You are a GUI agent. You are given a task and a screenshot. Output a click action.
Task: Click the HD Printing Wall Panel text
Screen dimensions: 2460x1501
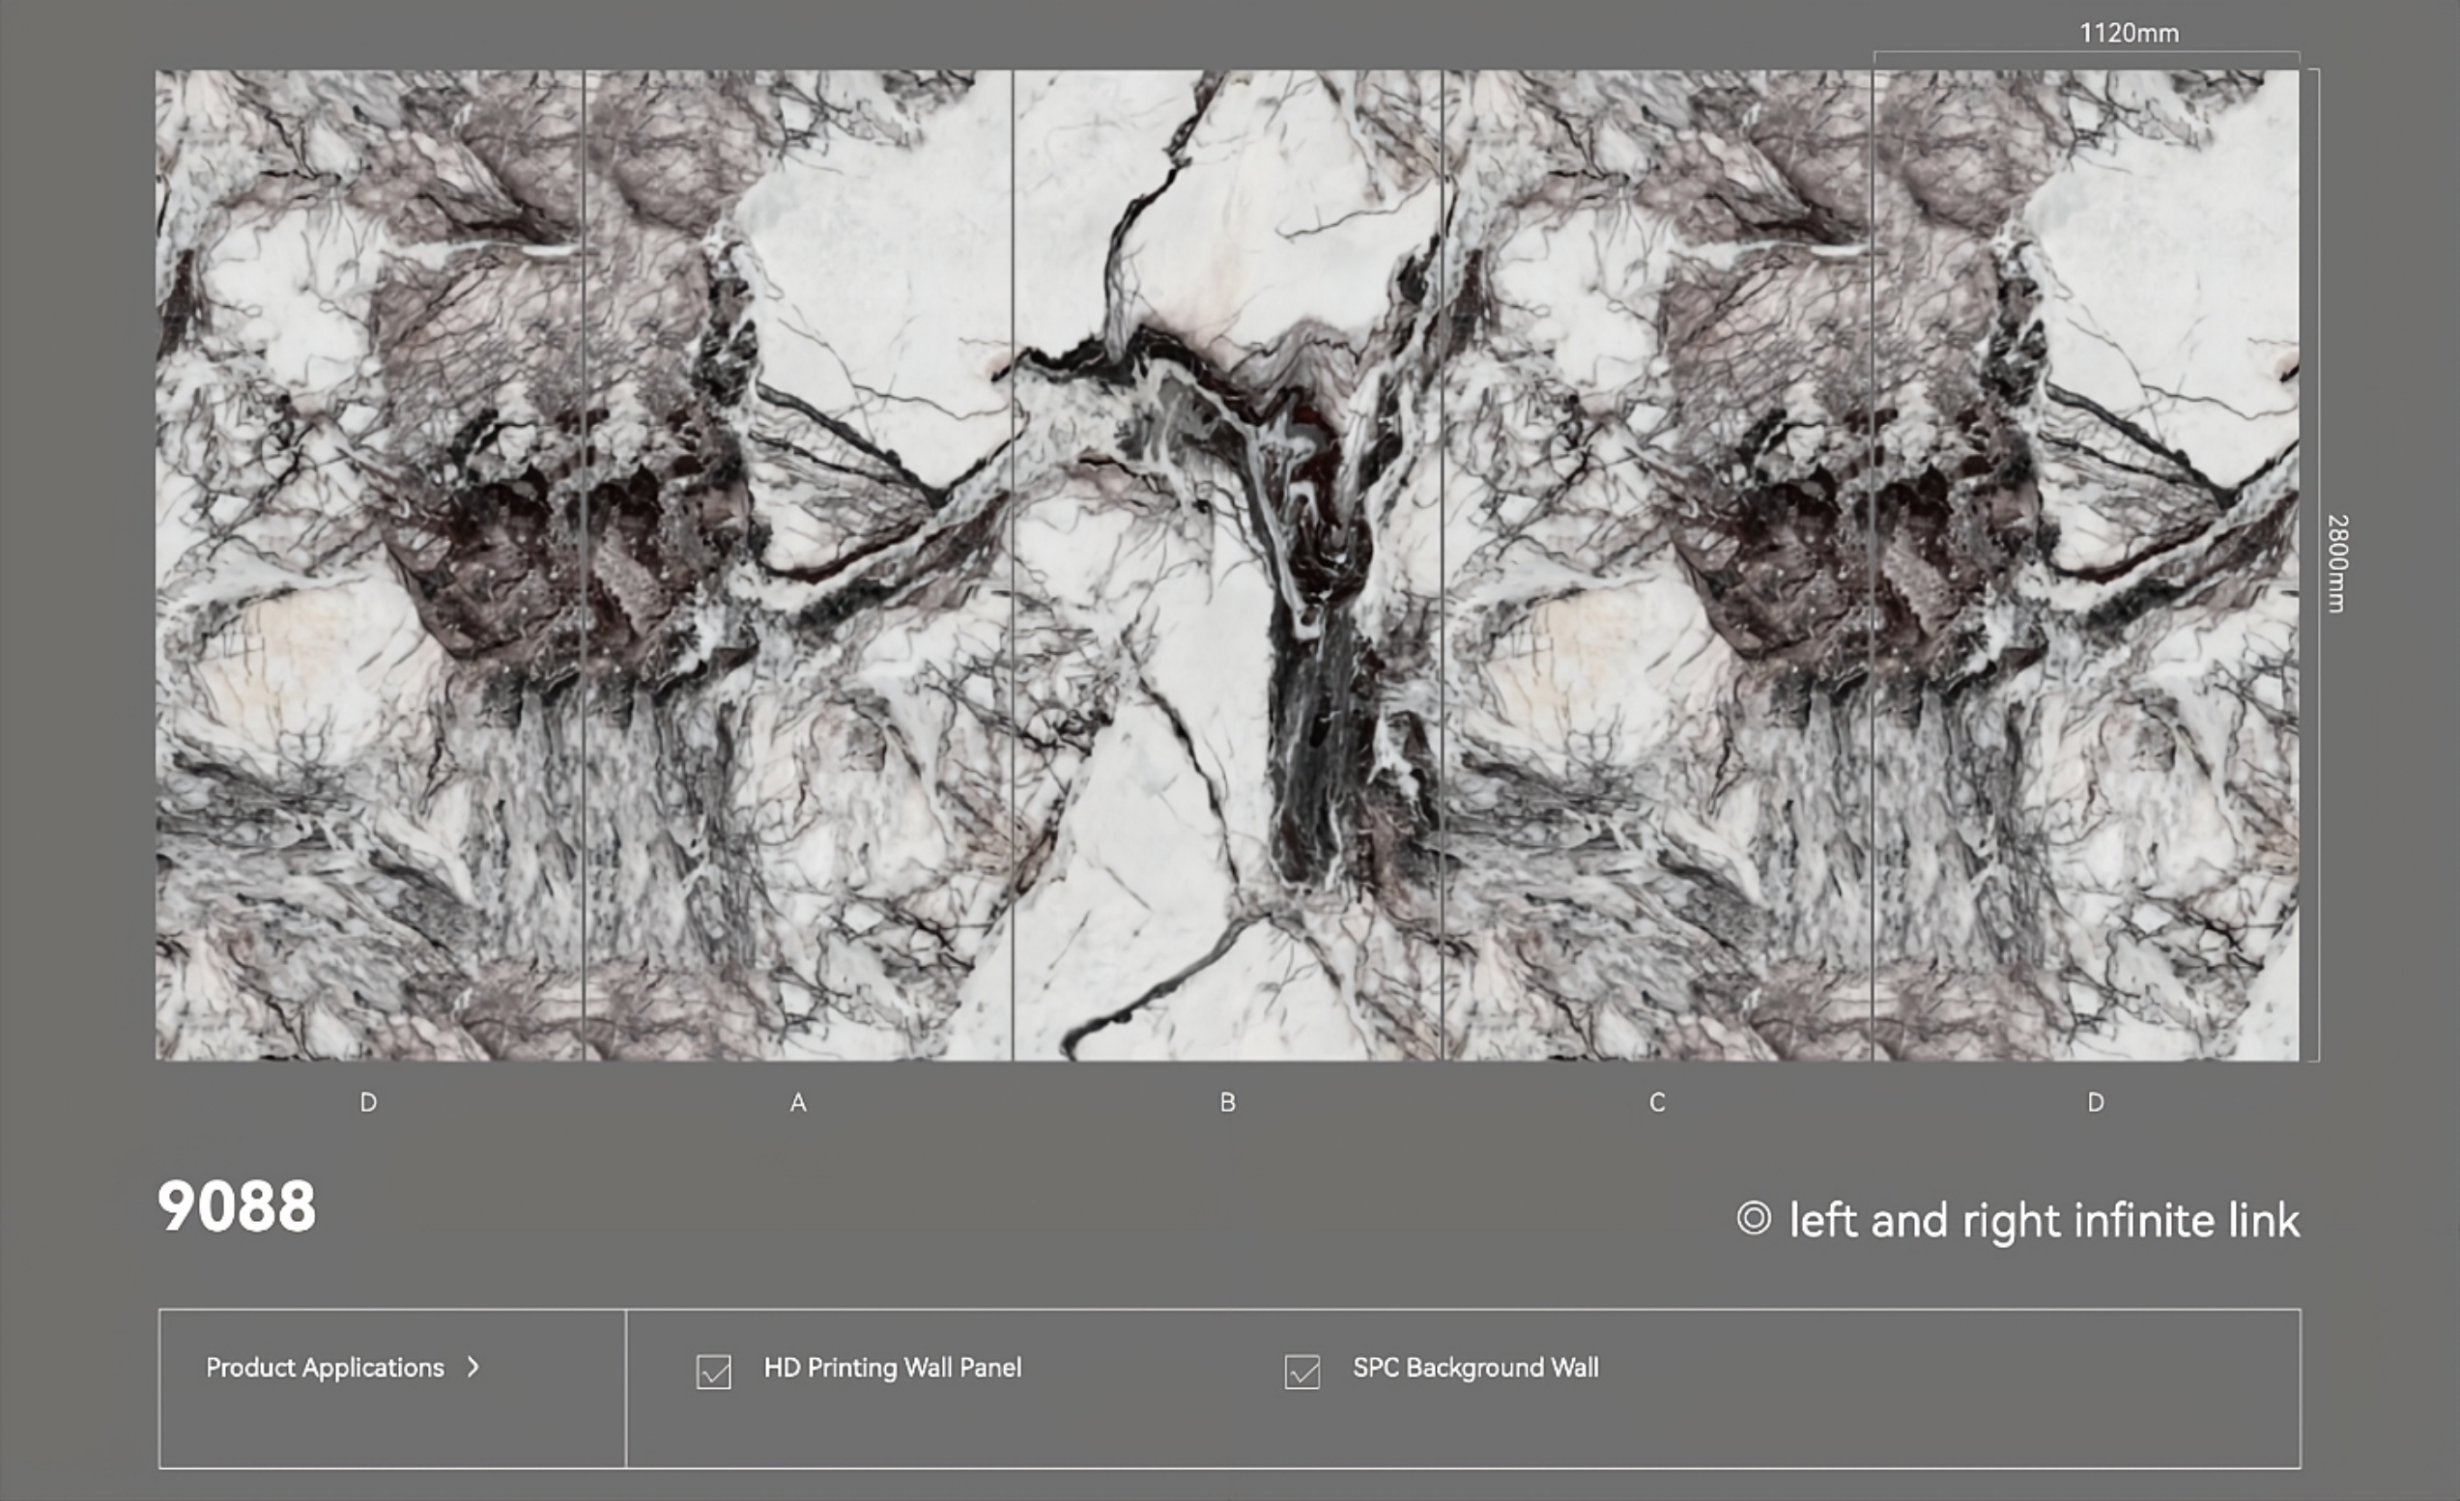point(893,1368)
